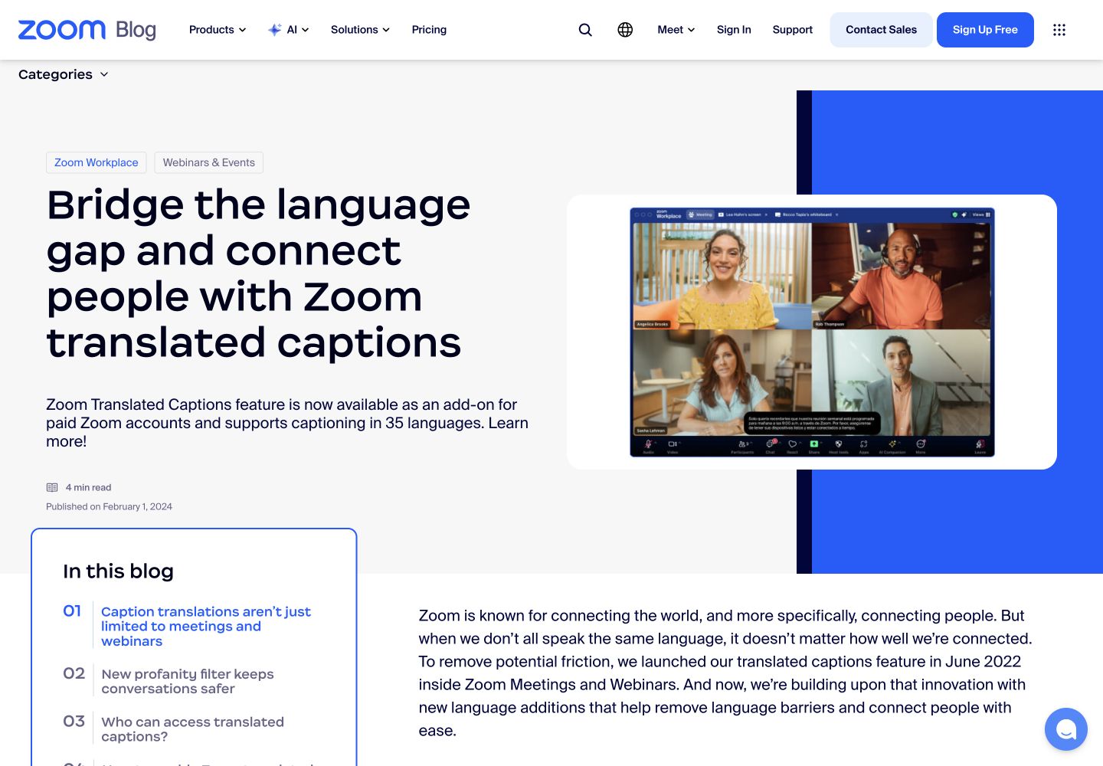
Task: Jump to 'New profanity filter' section
Action: pos(188,681)
